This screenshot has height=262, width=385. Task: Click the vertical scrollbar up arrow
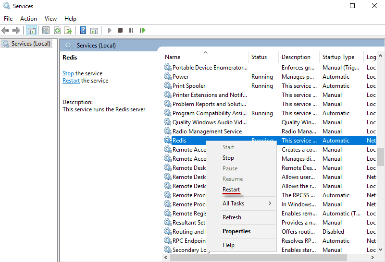click(x=380, y=56)
